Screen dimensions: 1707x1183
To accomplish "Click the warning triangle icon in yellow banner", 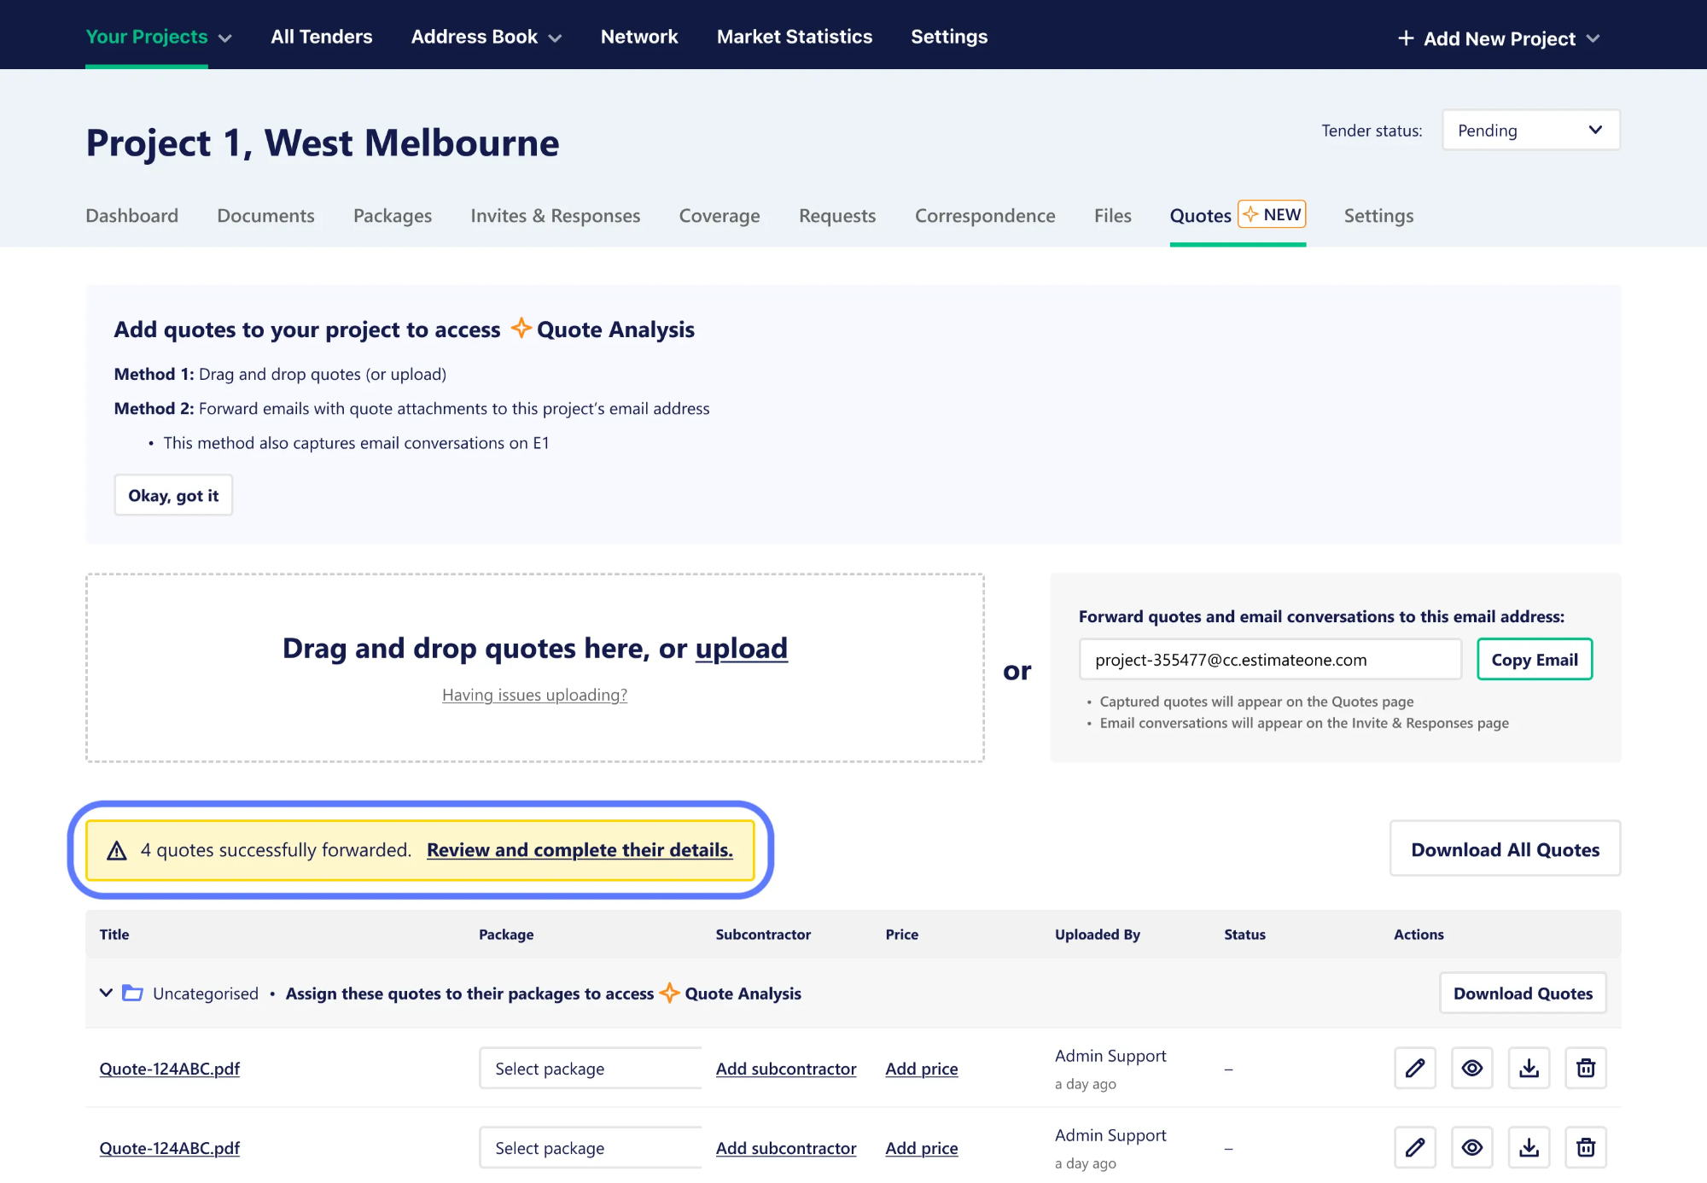I will pos(117,850).
